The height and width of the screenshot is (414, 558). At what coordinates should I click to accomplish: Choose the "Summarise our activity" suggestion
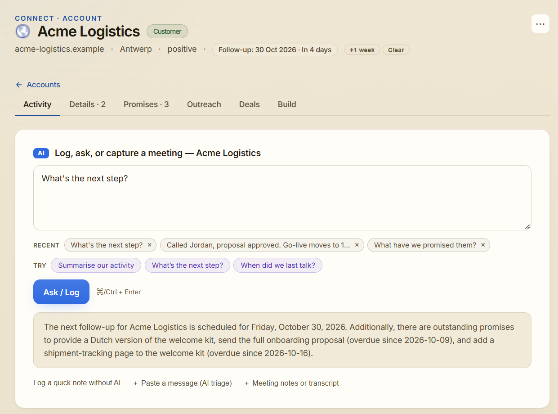(96, 265)
